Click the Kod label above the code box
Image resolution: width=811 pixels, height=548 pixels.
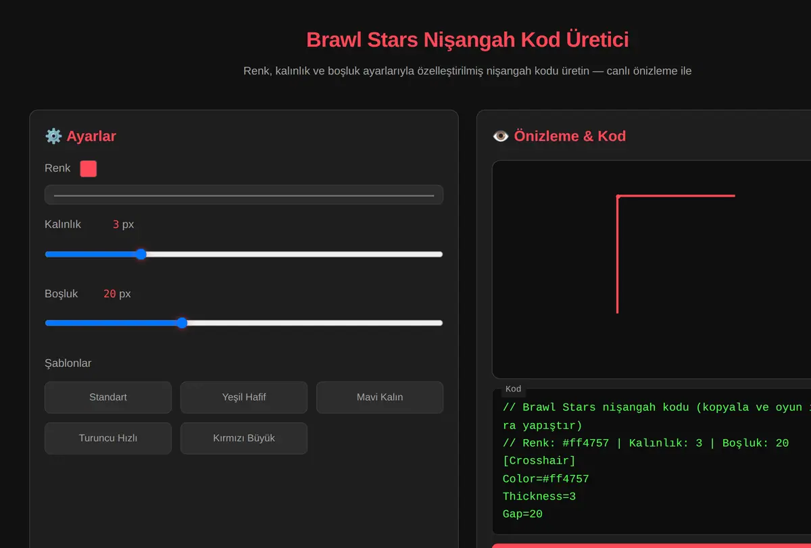click(x=514, y=389)
